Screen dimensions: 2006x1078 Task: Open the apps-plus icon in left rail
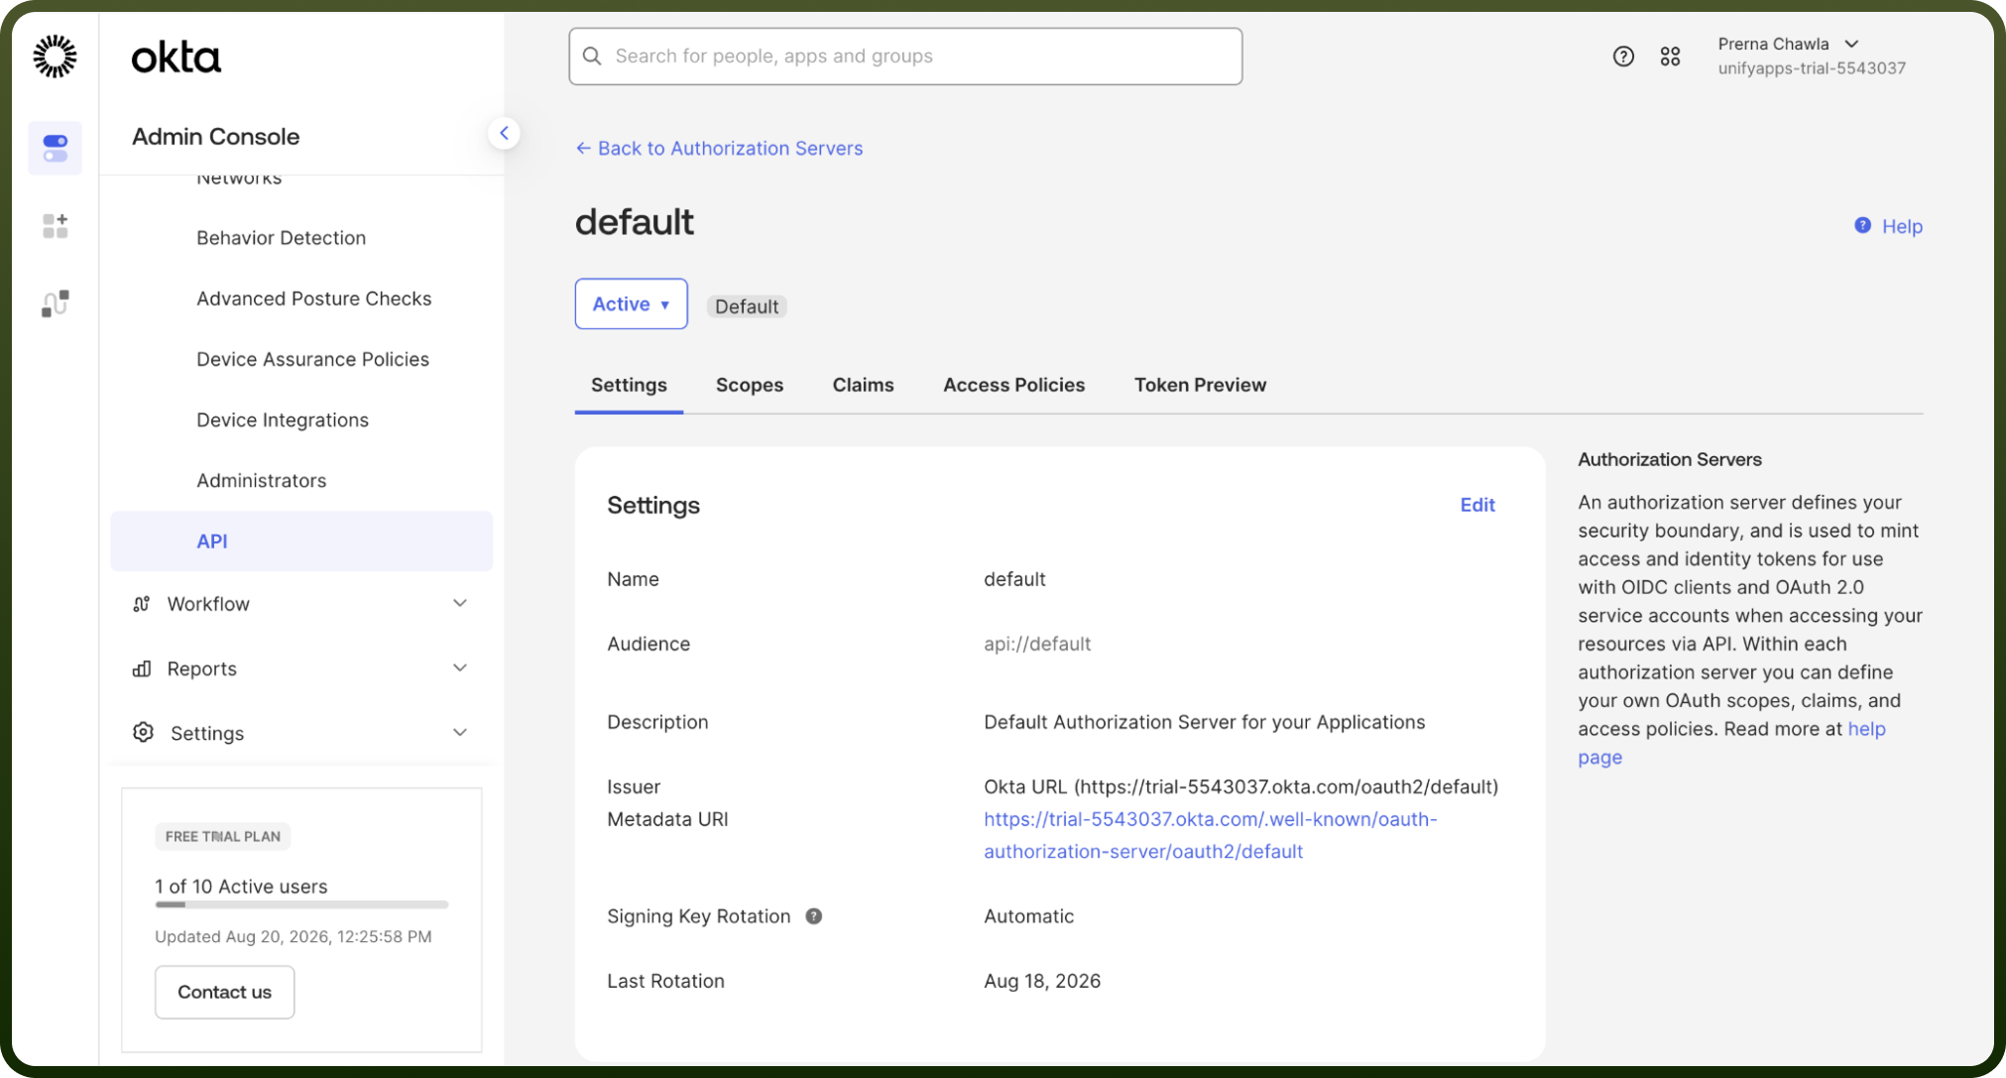tap(56, 226)
